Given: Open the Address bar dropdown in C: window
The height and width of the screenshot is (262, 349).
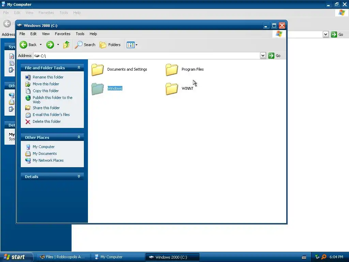Looking at the screenshot, I should coord(263,56).
